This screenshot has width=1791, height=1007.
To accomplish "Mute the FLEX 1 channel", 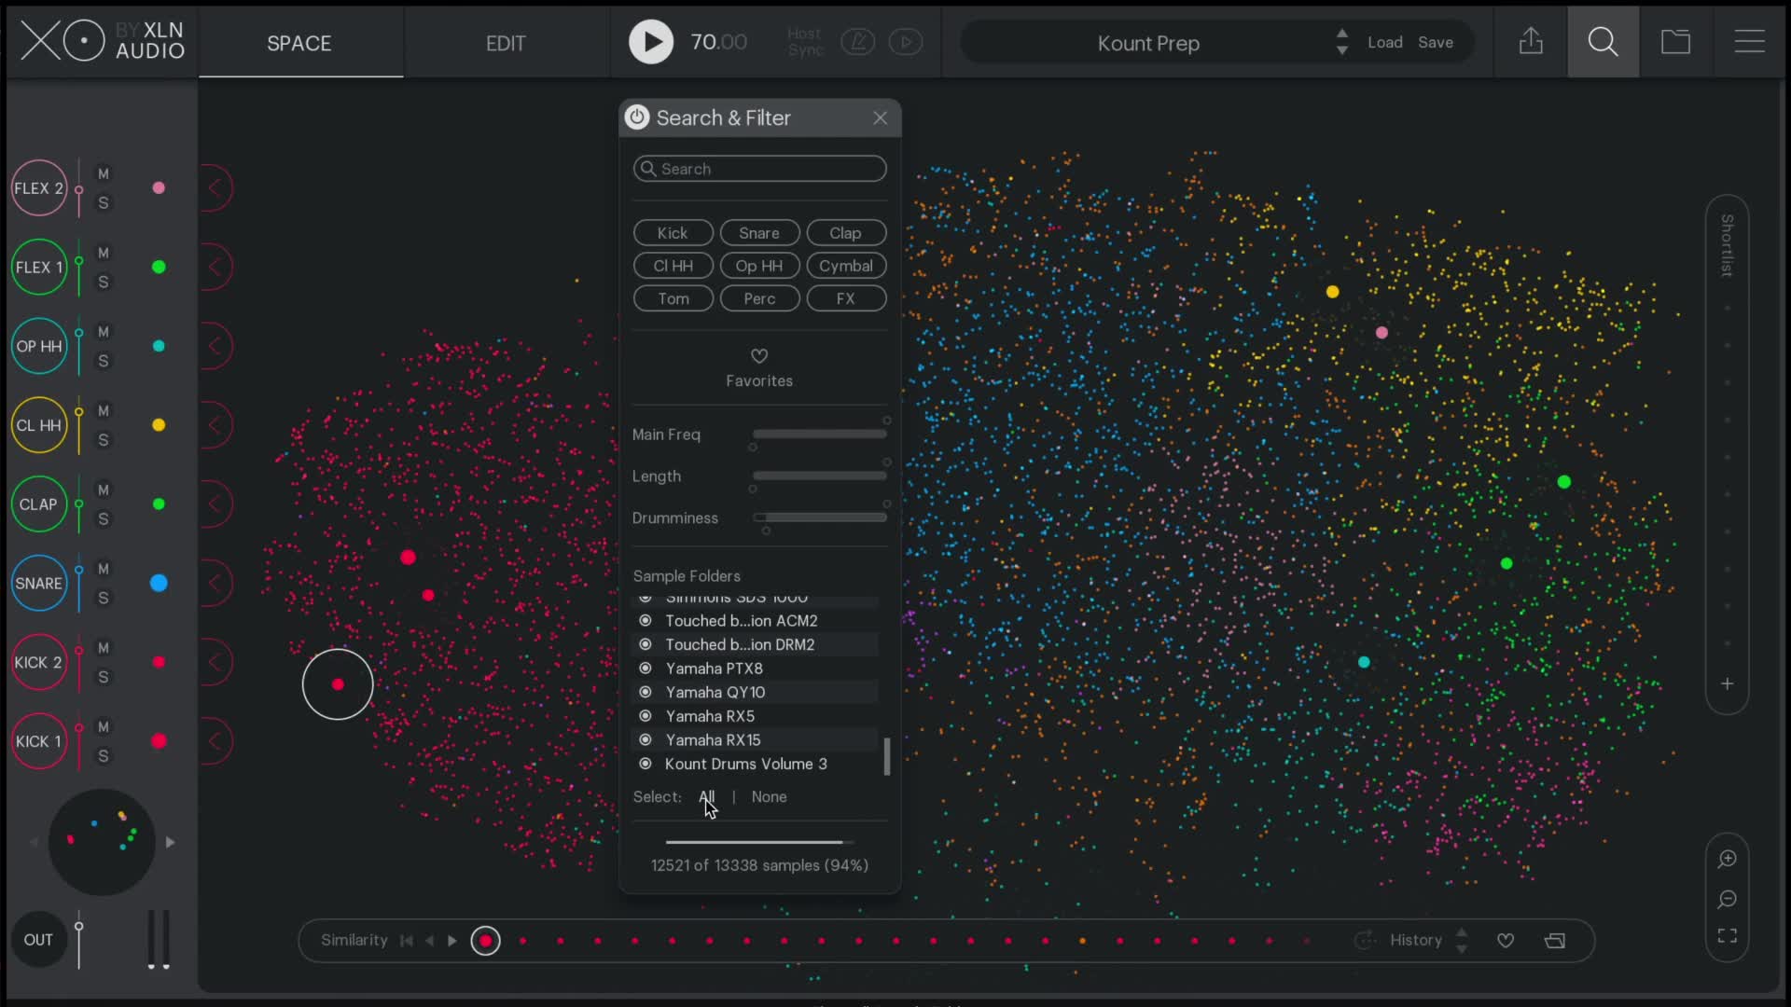I will click(x=104, y=253).
